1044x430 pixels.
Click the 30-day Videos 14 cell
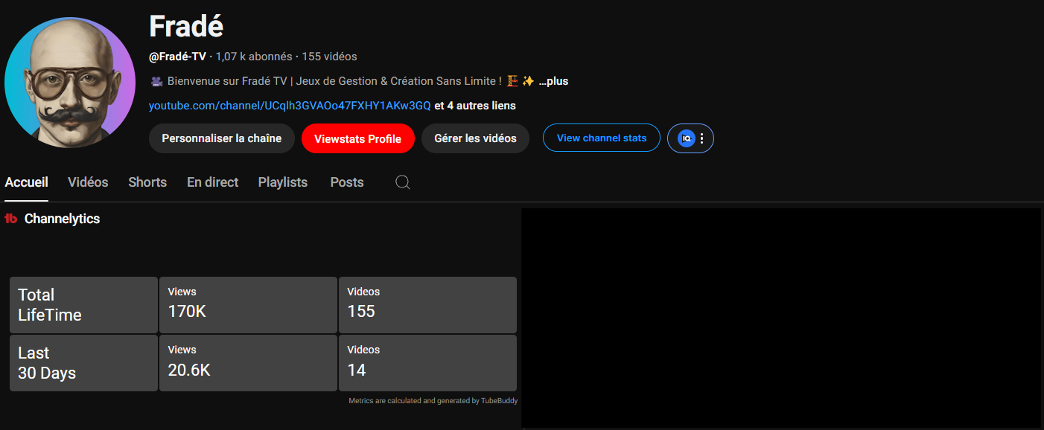(427, 363)
